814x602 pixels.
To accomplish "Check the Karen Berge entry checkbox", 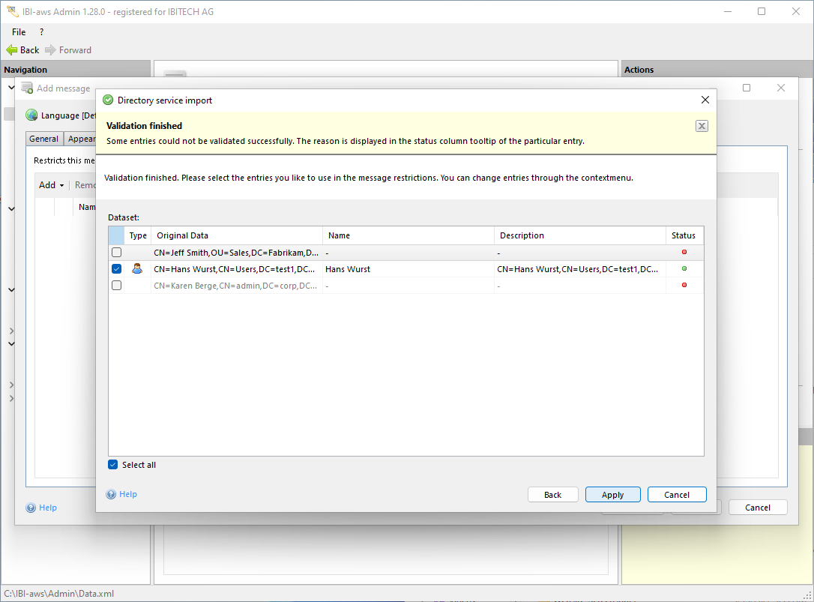I will [116, 285].
